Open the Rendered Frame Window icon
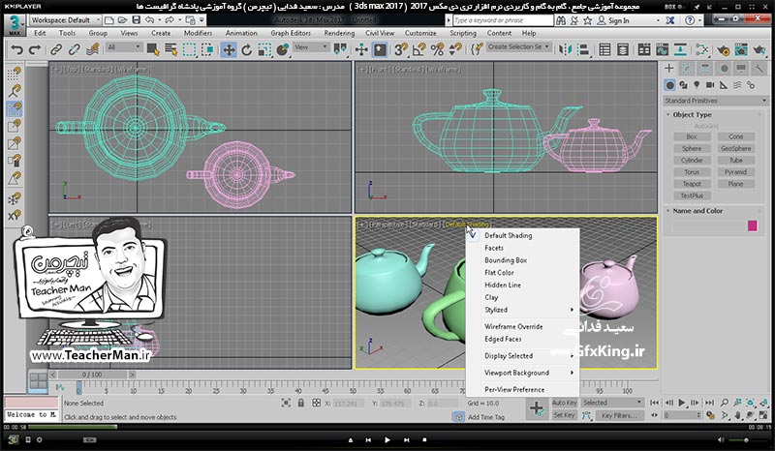The height and width of the screenshot is (451, 775). [x=741, y=50]
